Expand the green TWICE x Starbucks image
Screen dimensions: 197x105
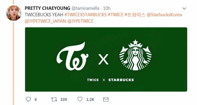pos(106,59)
